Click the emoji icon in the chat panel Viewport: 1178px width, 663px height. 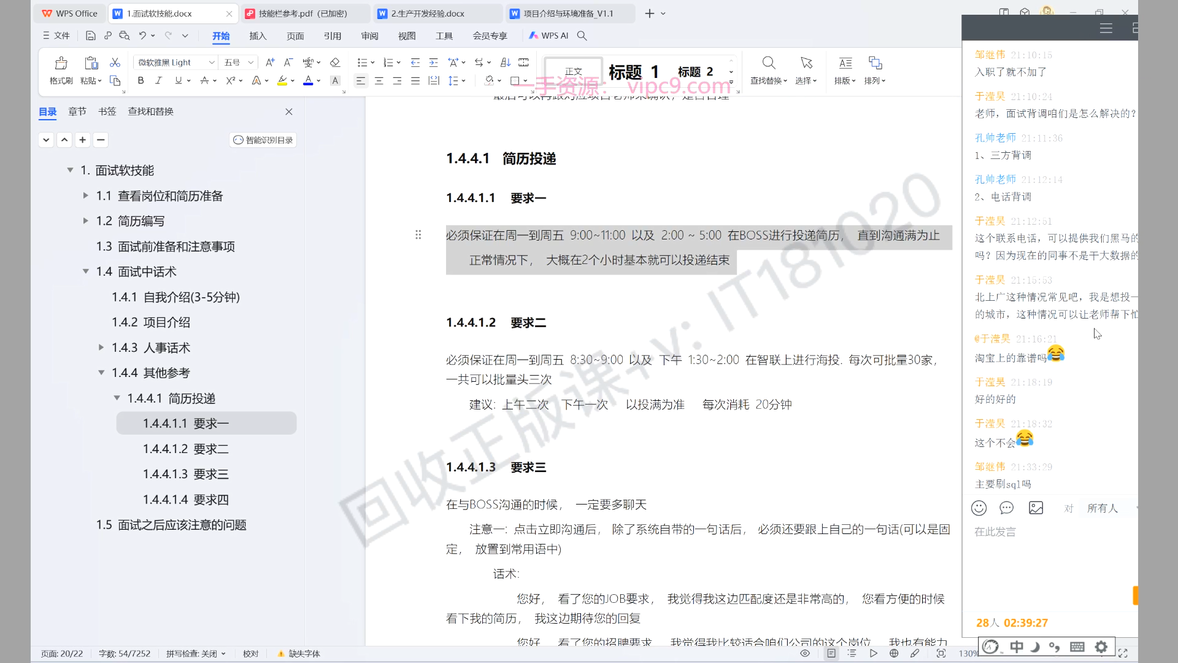pos(979,508)
